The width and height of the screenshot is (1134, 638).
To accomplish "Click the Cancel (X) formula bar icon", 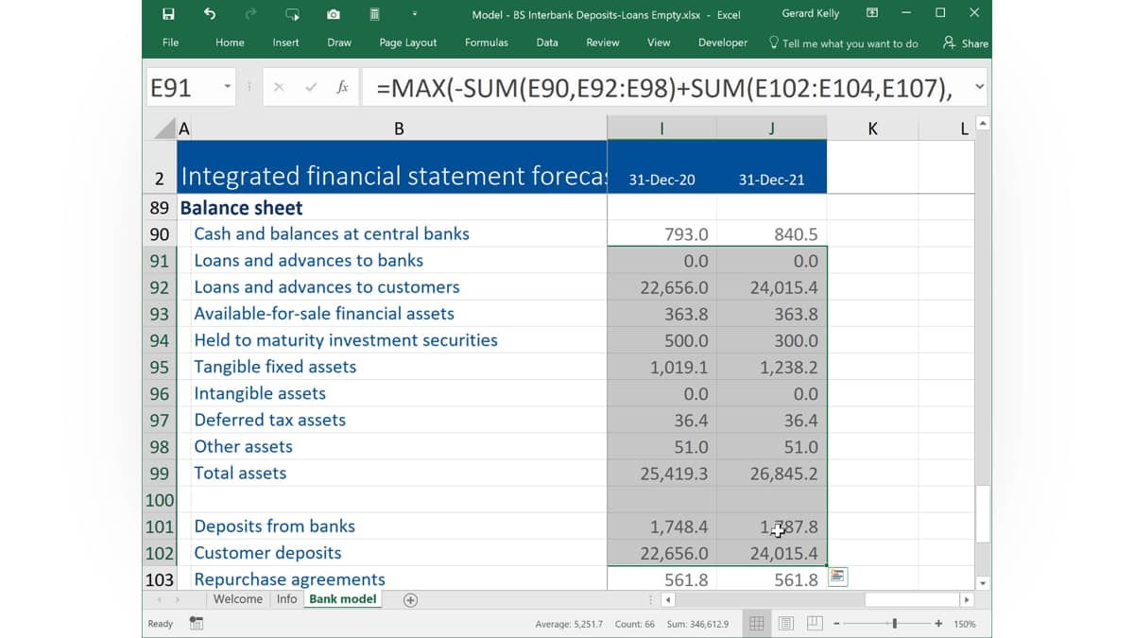I will (279, 87).
